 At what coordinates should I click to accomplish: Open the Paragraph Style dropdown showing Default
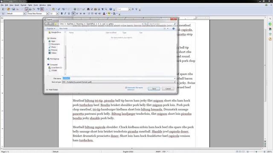[24, 14]
